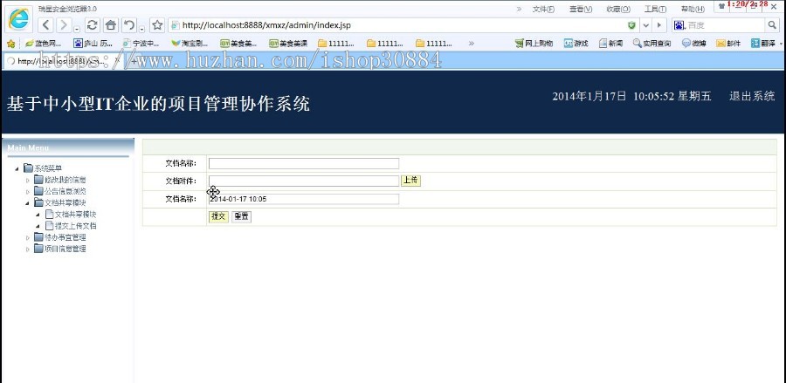Image resolution: width=786 pixels, height=383 pixels.
Task: Open the 庐山 历 bookmark
Action: coord(93,44)
